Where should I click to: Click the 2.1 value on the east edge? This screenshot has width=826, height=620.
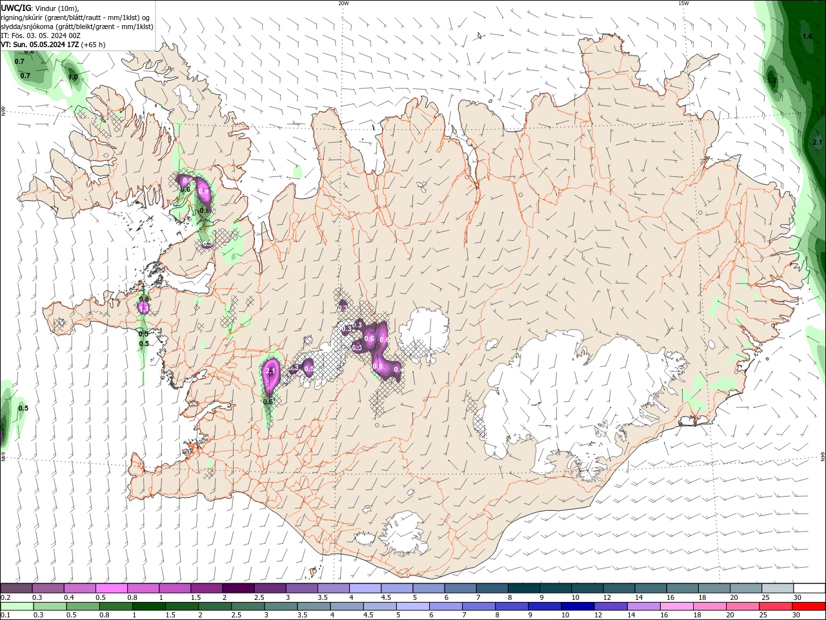click(817, 142)
